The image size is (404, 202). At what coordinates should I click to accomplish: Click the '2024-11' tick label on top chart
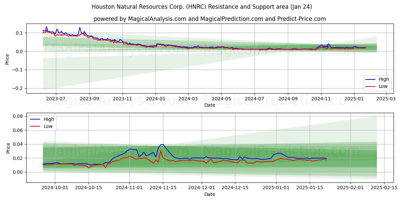coord(321,99)
